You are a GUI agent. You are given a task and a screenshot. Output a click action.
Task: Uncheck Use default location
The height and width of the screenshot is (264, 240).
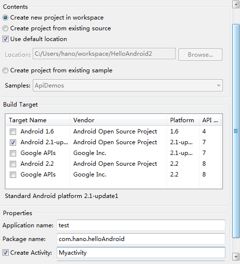coord(5,39)
